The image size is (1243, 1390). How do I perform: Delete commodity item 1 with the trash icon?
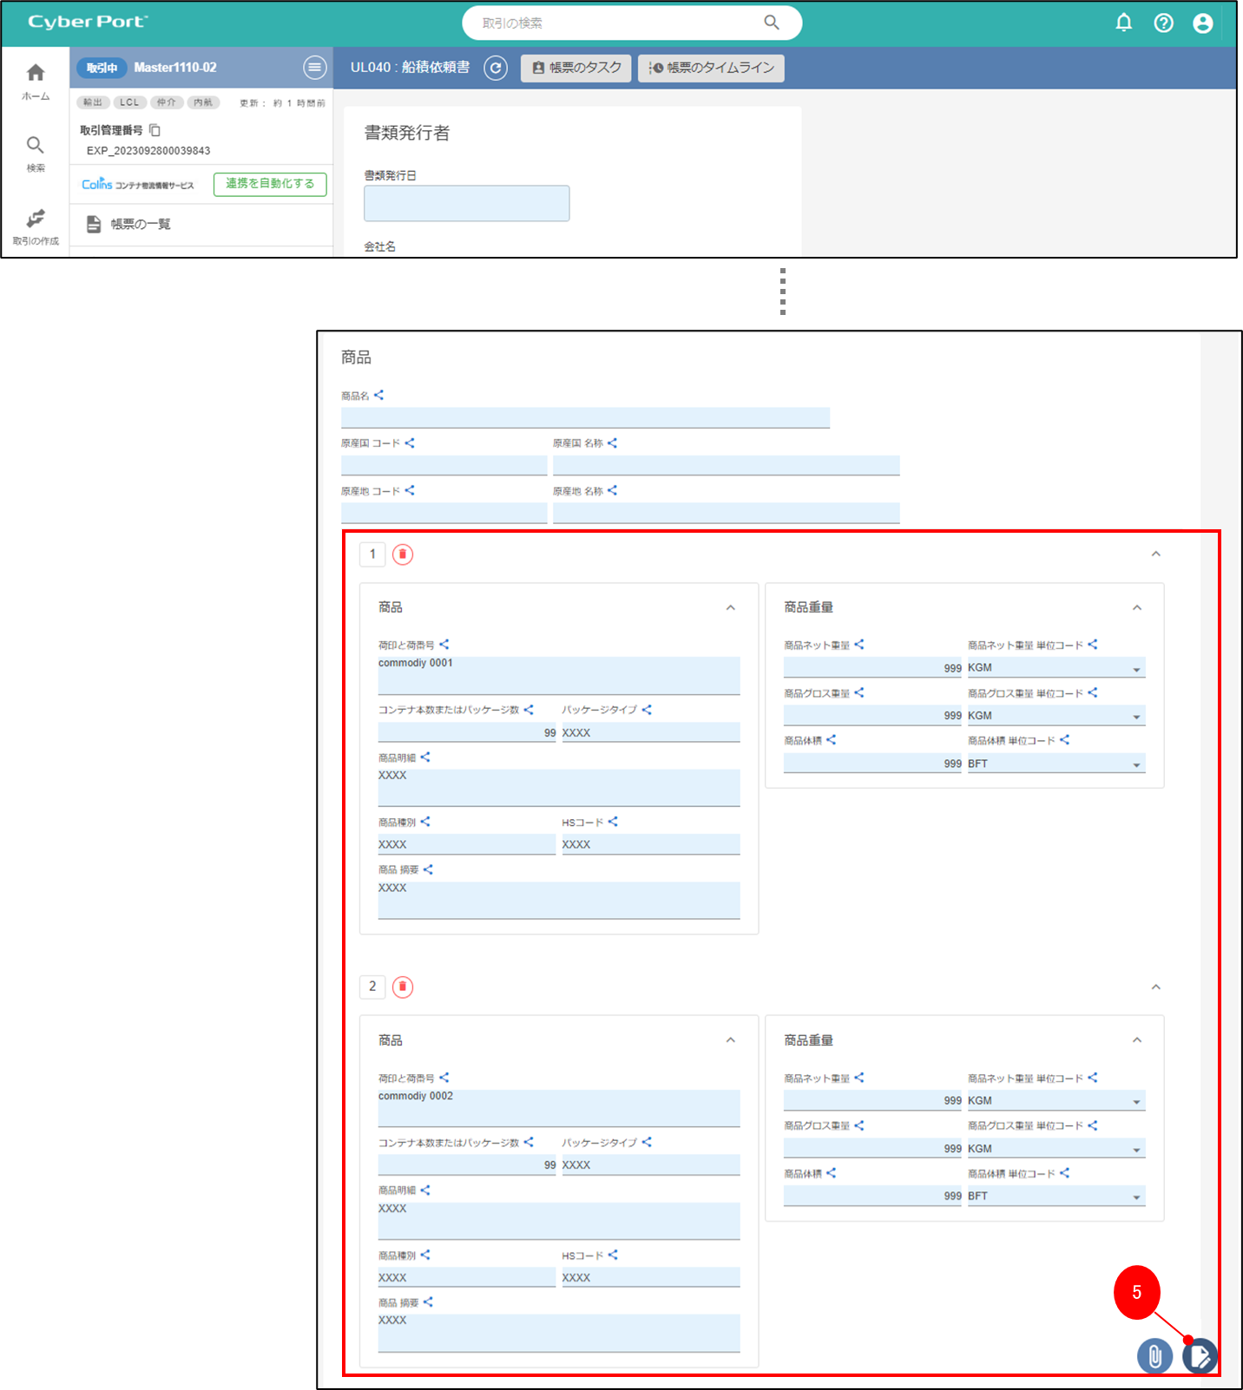tap(403, 554)
